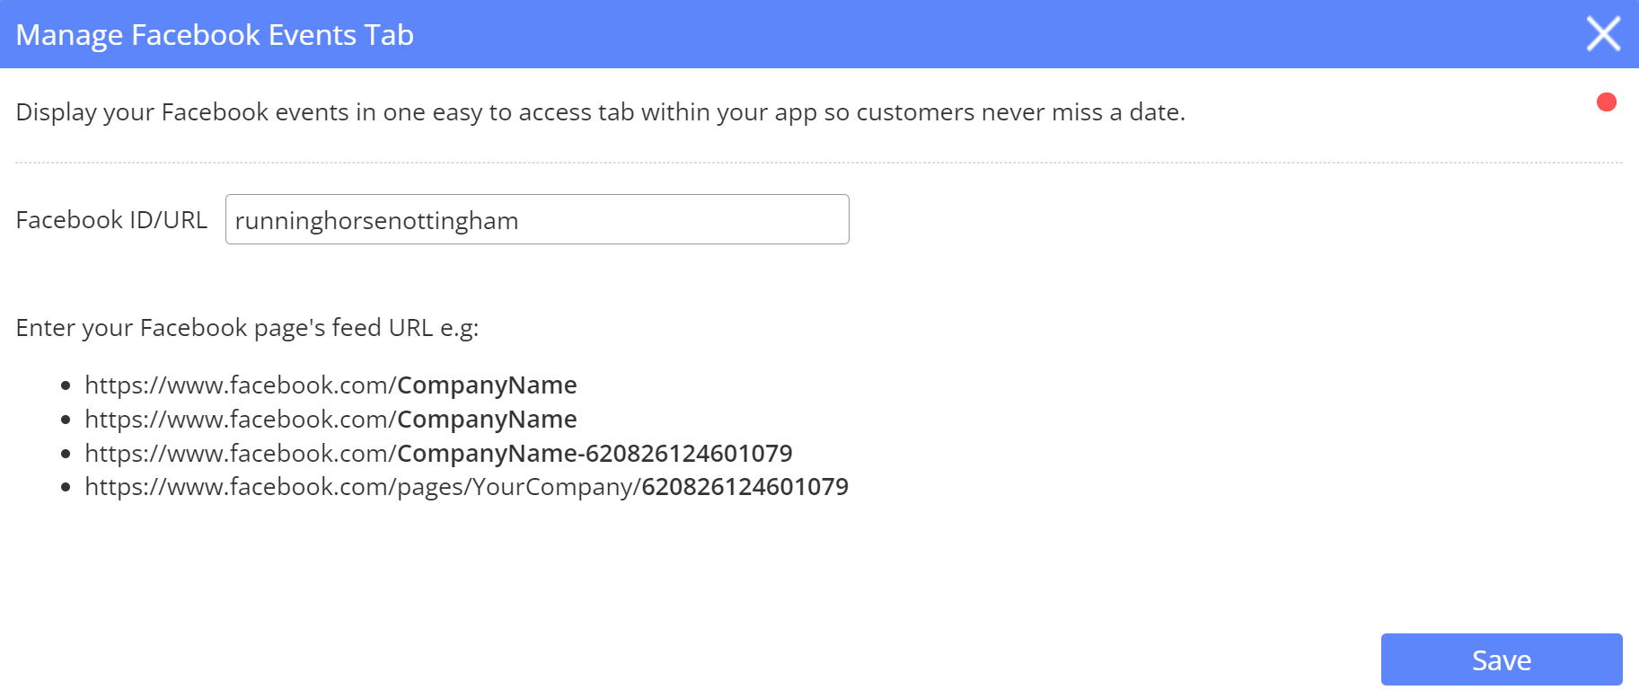Viewport: 1639px width, 699px height.
Task: Click the red status dot indicator
Action: tap(1607, 102)
